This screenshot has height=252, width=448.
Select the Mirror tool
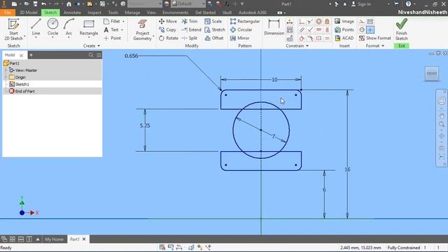click(x=239, y=38)
